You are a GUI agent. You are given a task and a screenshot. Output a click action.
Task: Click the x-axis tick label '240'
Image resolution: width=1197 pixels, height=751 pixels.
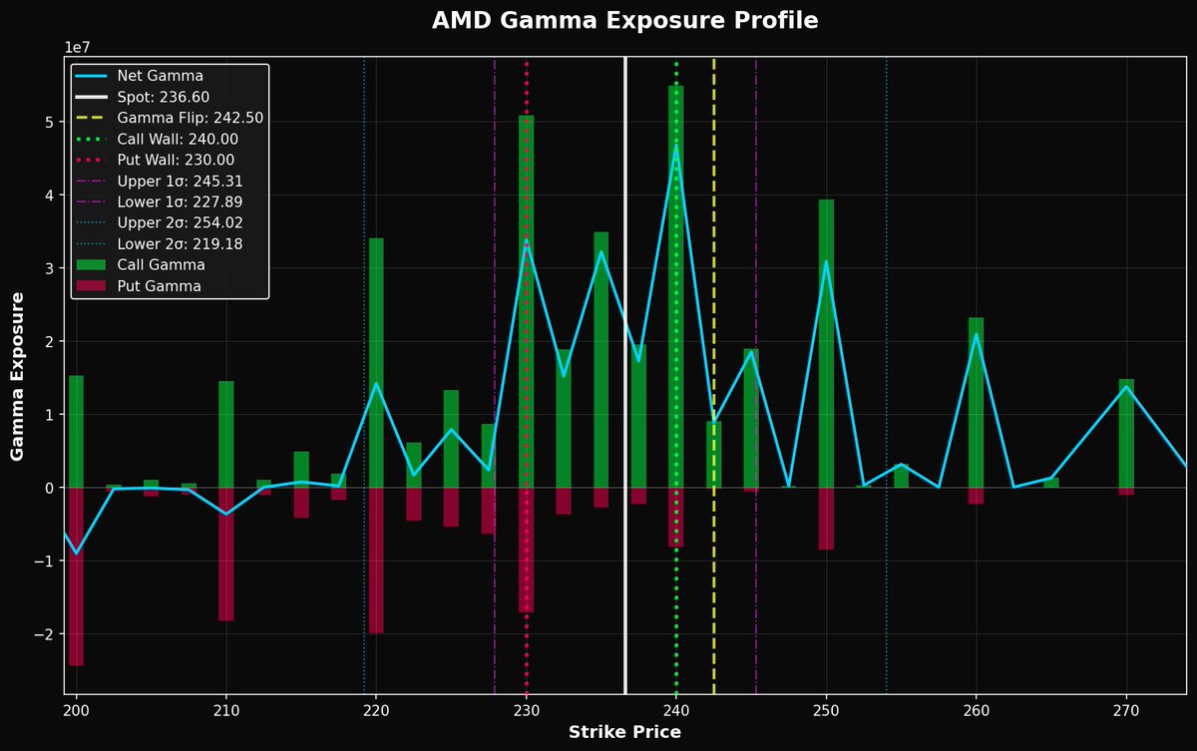coord(676,711)
